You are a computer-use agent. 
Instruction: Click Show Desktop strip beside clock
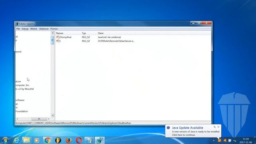[255, 140]
